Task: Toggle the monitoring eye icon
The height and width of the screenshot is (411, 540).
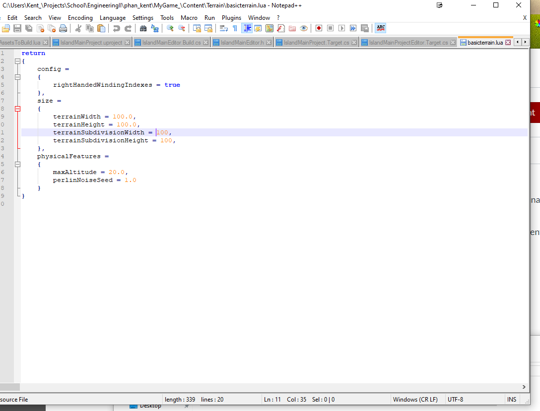Action: pos(303,28)
